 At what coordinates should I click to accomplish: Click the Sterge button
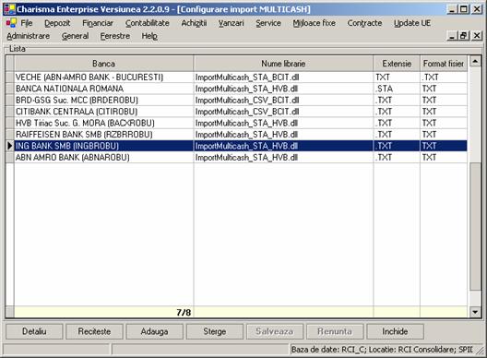tap(215, 331)
